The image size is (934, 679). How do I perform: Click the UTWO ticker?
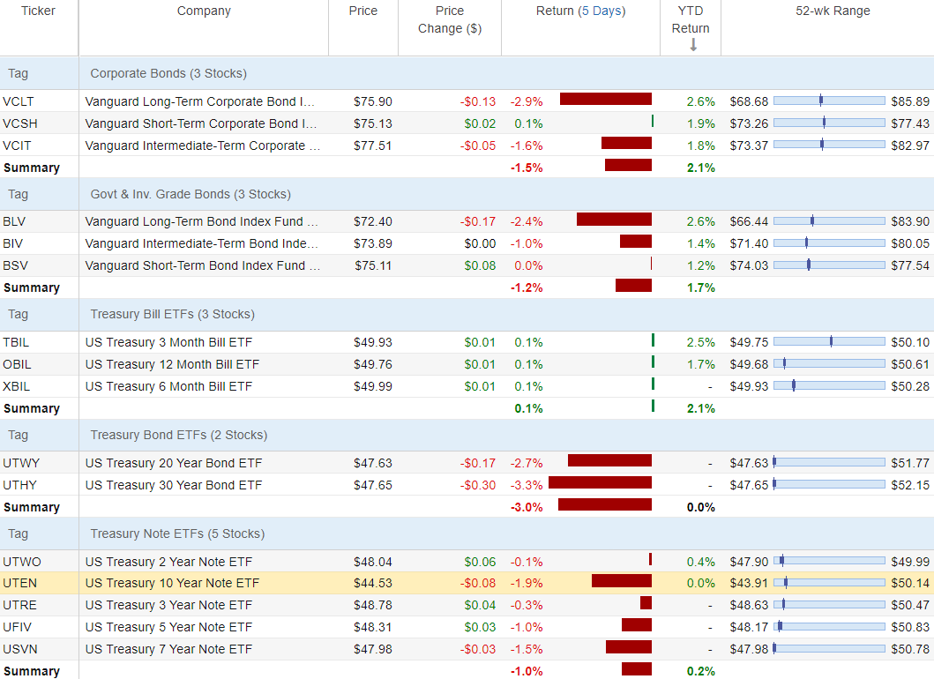click(x=22, y=563)
